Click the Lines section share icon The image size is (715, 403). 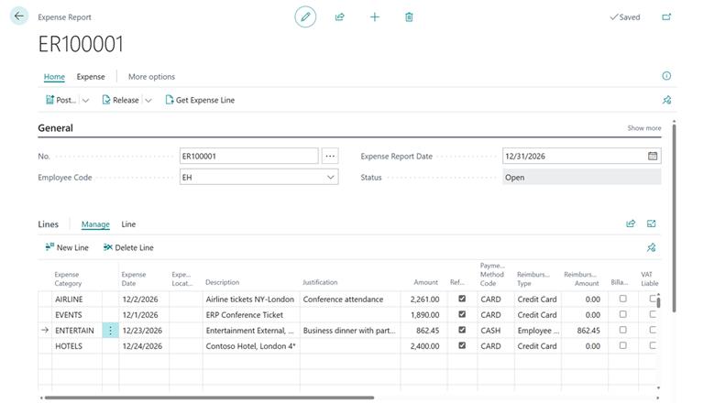[x=631, y=223]
